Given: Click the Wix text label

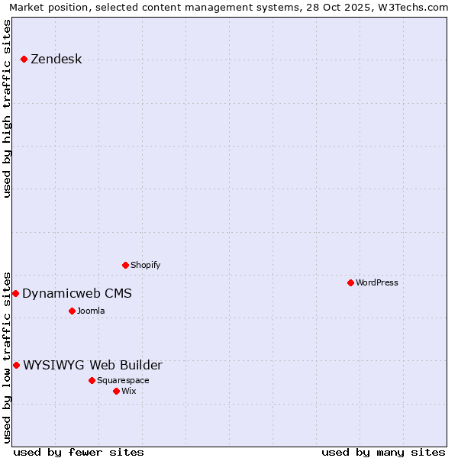Looking at the screenshot, I should tap(128, 392).
